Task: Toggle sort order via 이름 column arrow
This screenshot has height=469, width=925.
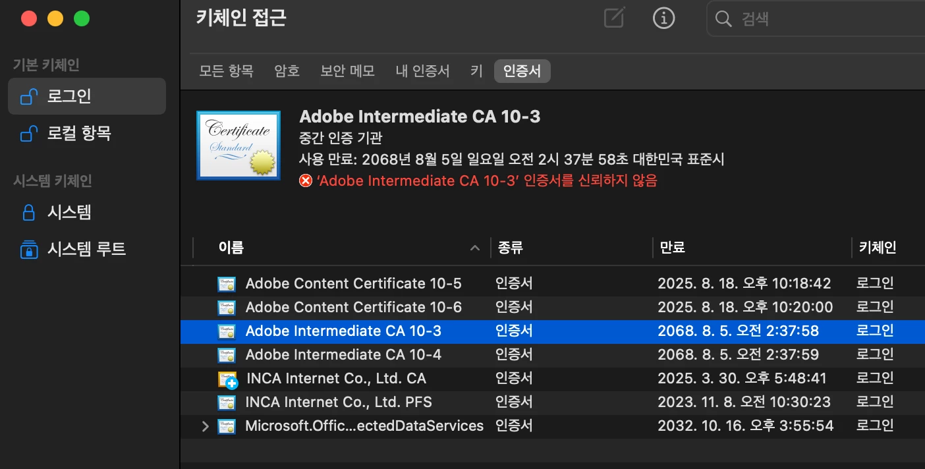Action: [x=474, y=248]
